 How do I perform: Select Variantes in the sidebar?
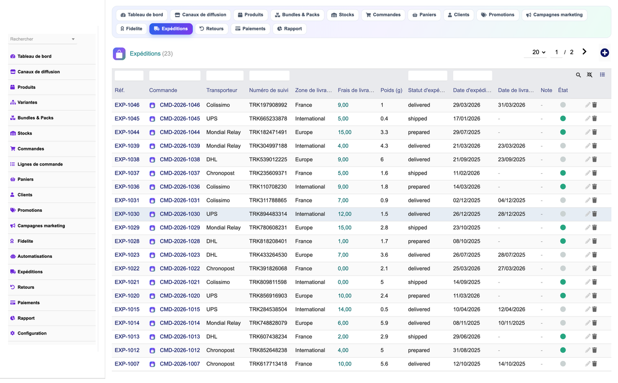click(x=27, y=103)
